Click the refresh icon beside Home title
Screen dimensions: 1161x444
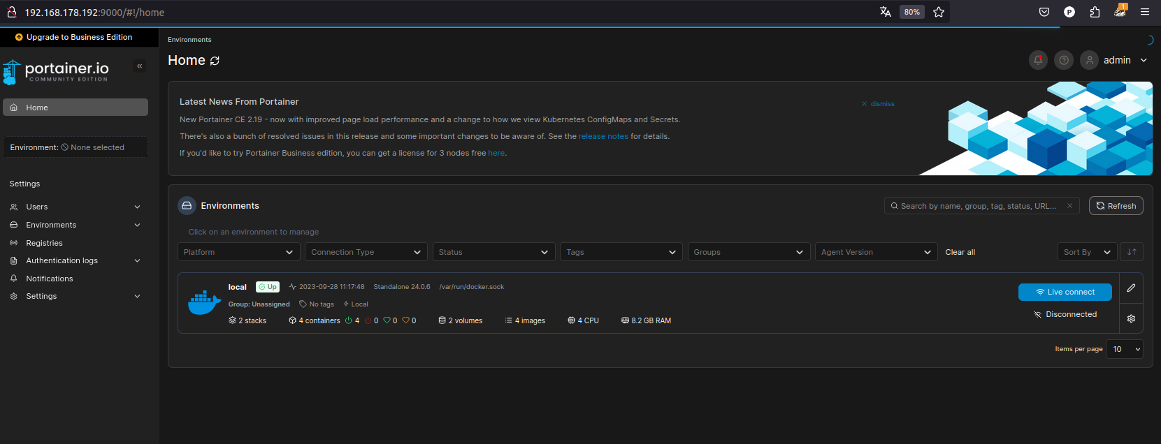pyautogui.click(x=215, y=61)
